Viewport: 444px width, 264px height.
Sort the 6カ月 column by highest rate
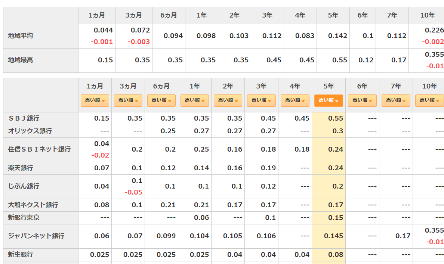161,100
